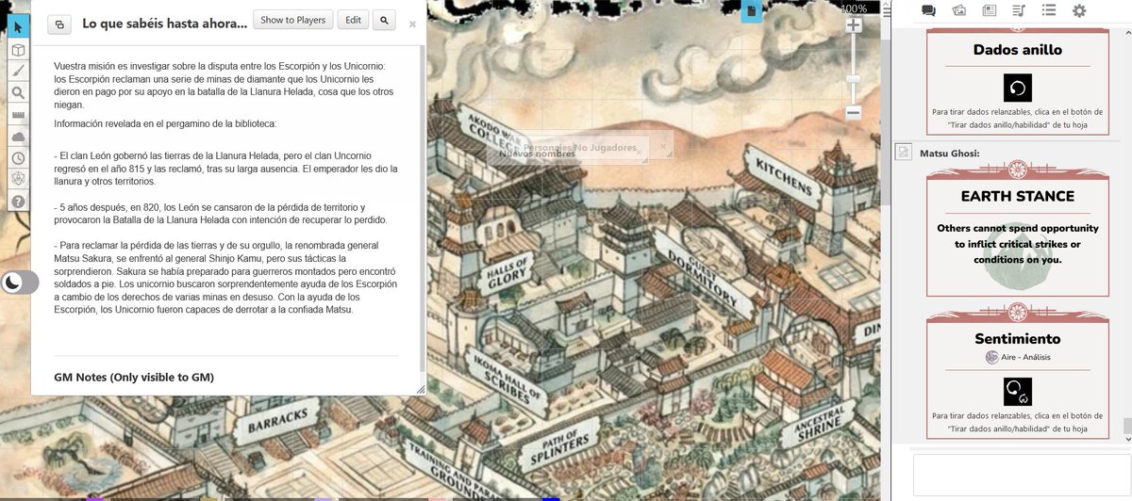Open the cloud Fog of War tool

coord(18,137)
